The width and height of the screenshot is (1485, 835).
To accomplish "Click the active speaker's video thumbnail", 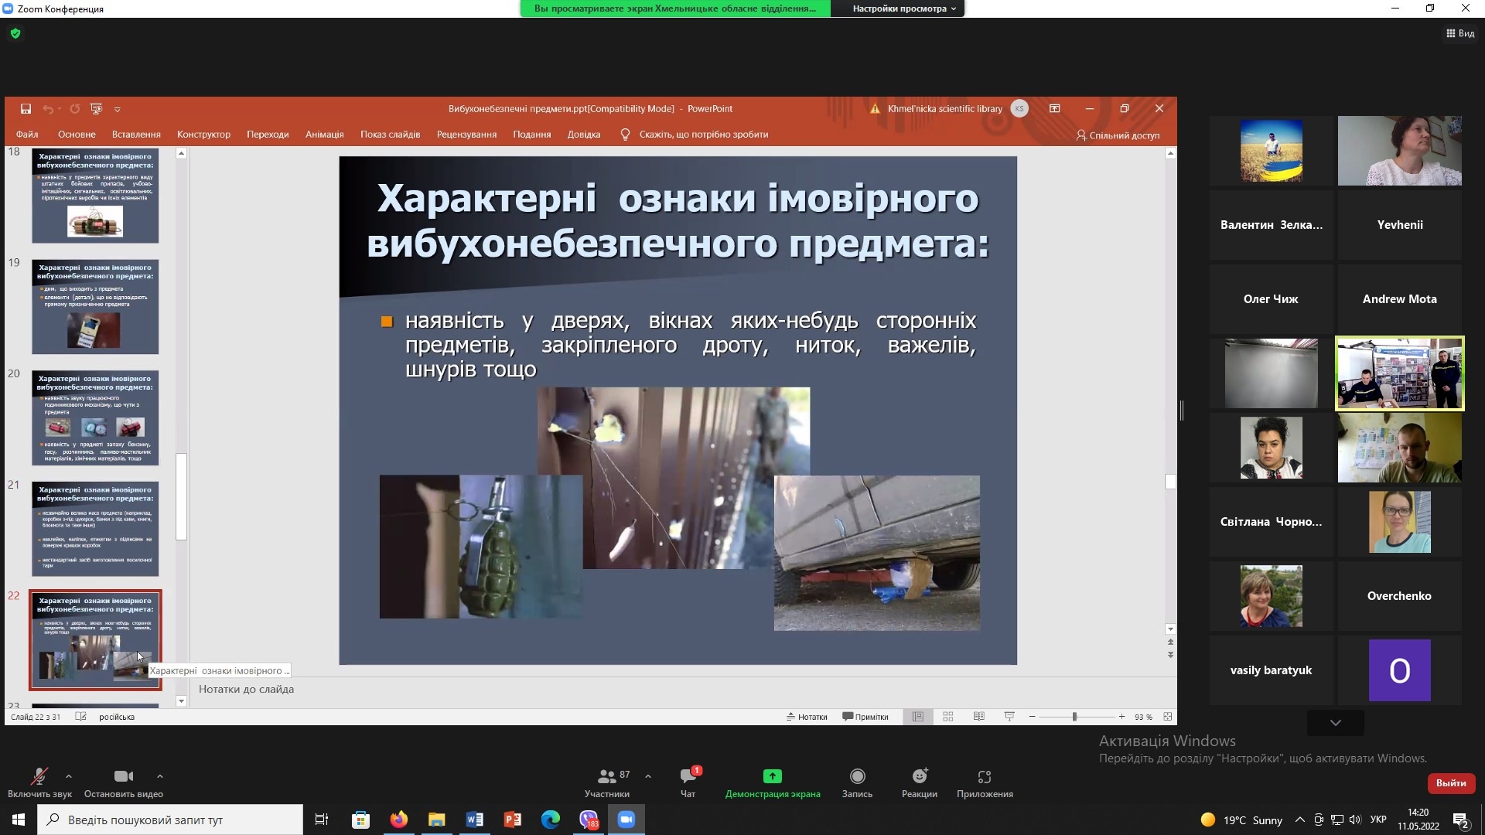I will click(1399, 373).
